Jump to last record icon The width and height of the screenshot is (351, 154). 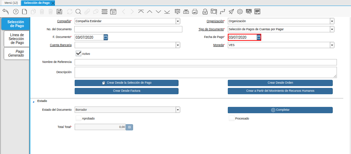[x=167, y=11]
